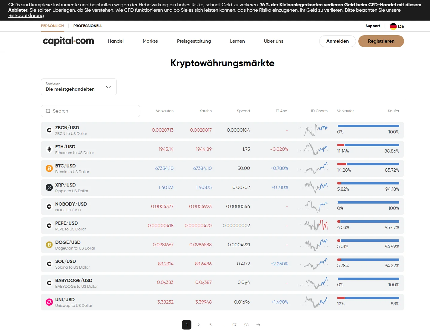The height and width of the screenshot is (334, 430).
Task: Click the 1D Charts column header
Action: click(319, 111)
